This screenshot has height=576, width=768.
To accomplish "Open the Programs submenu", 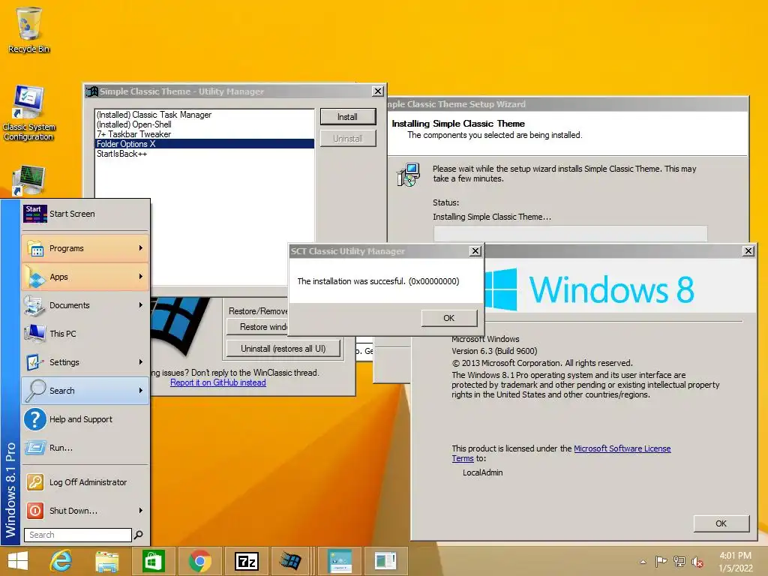I will click(x=85, y=248).
